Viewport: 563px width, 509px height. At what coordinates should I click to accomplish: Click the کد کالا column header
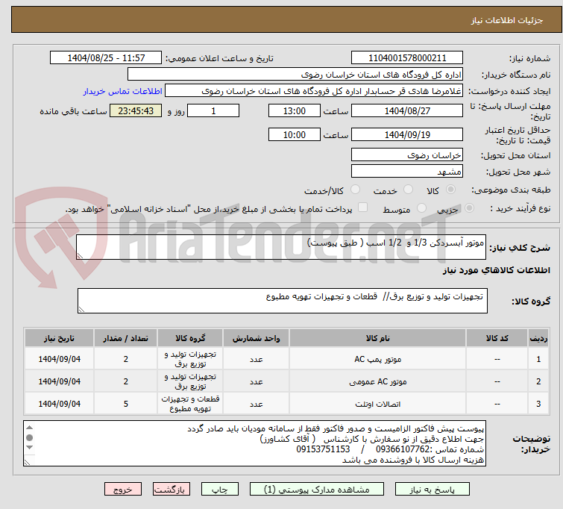[497, 338]
